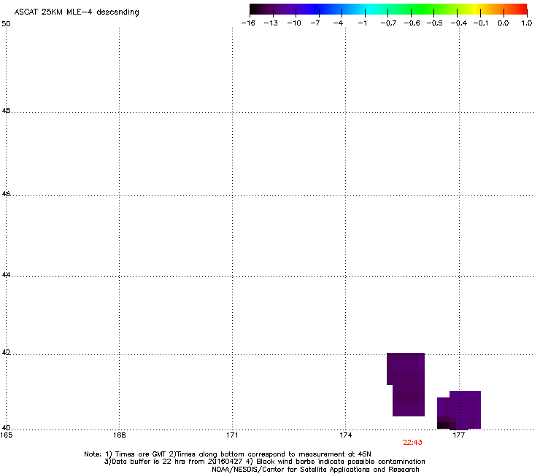
Task: Click the 'ASCAT 25KM MLE-4 descending' plot title
Action: (x=77, y=12)
